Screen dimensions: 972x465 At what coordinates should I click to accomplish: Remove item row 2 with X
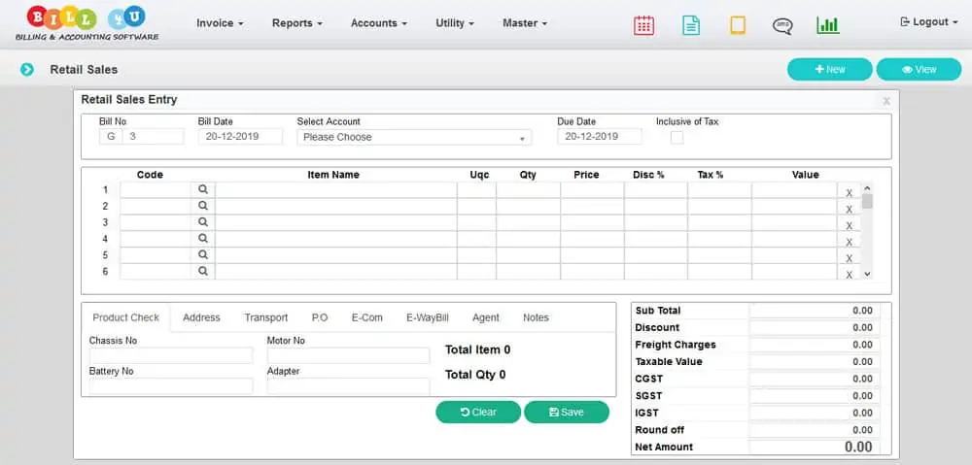click(x=849, y=210)
